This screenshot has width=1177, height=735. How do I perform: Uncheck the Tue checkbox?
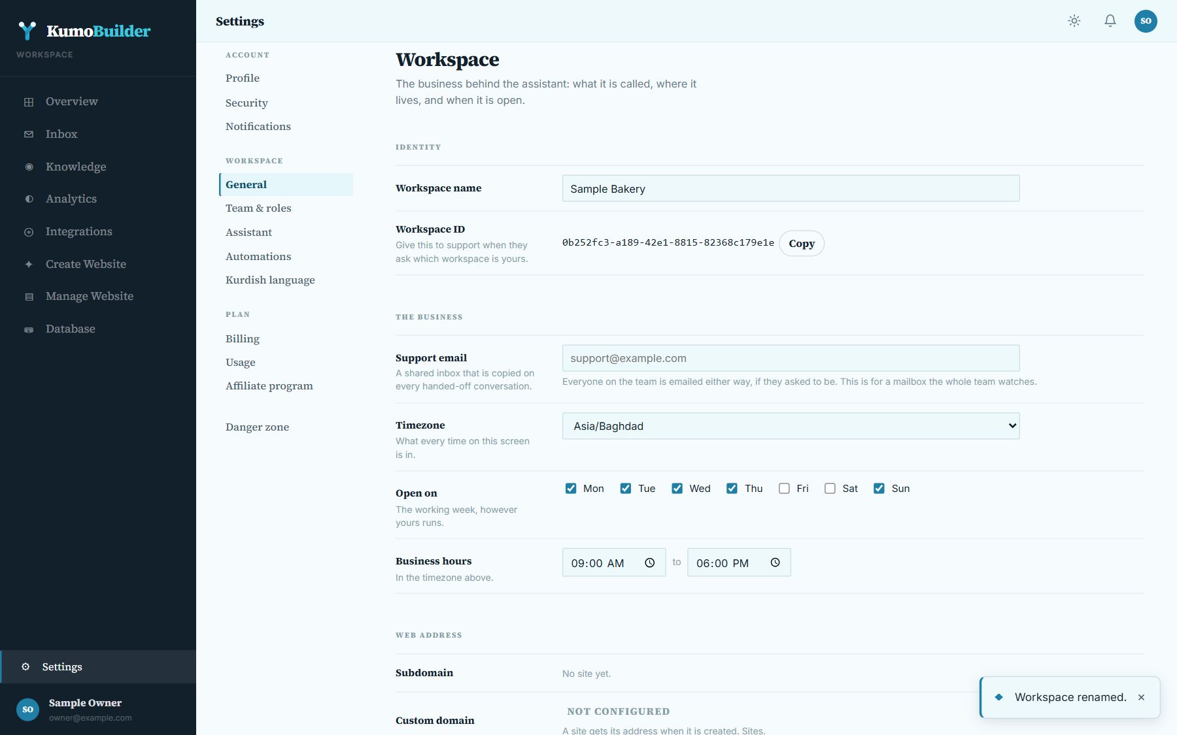click(x=626, y=489)
